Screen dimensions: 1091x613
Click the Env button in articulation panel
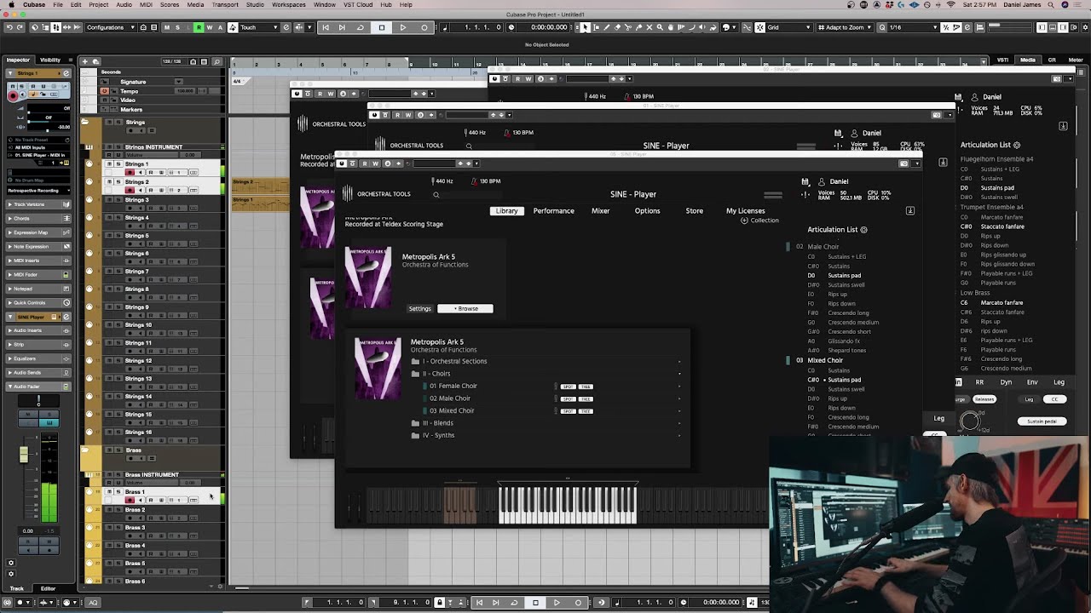pos(1032,382)
